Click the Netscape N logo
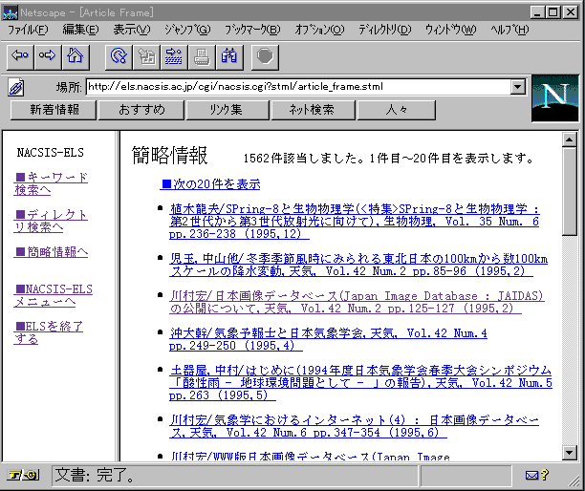The width and height of the screenshot is (585, 491). 555,98
